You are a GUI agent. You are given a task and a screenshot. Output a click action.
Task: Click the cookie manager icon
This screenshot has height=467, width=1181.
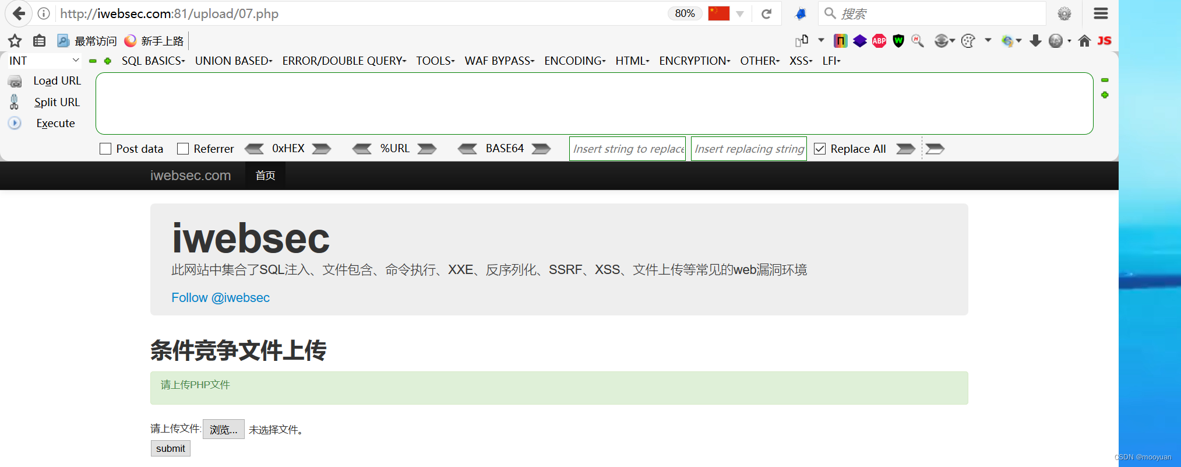coord(968,41)
